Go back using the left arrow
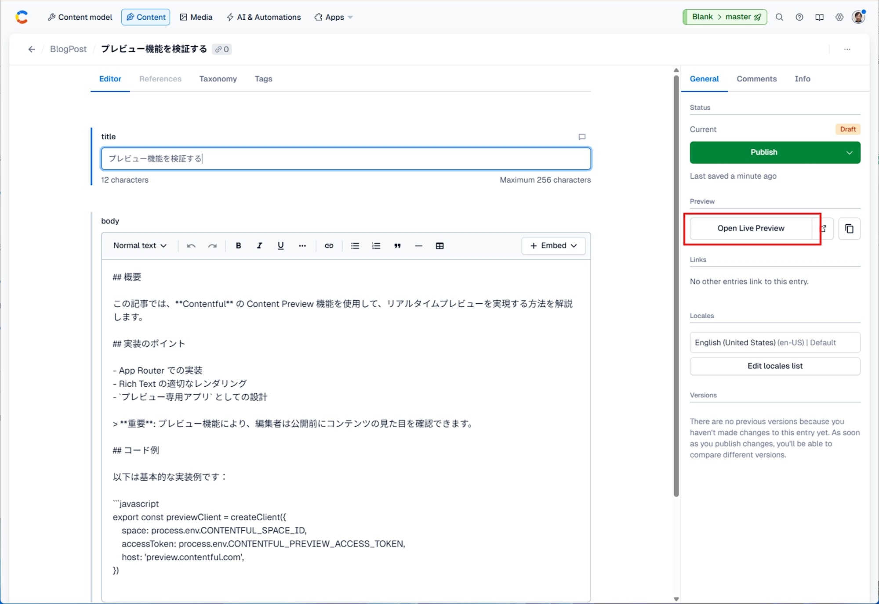 coord(32,49)
